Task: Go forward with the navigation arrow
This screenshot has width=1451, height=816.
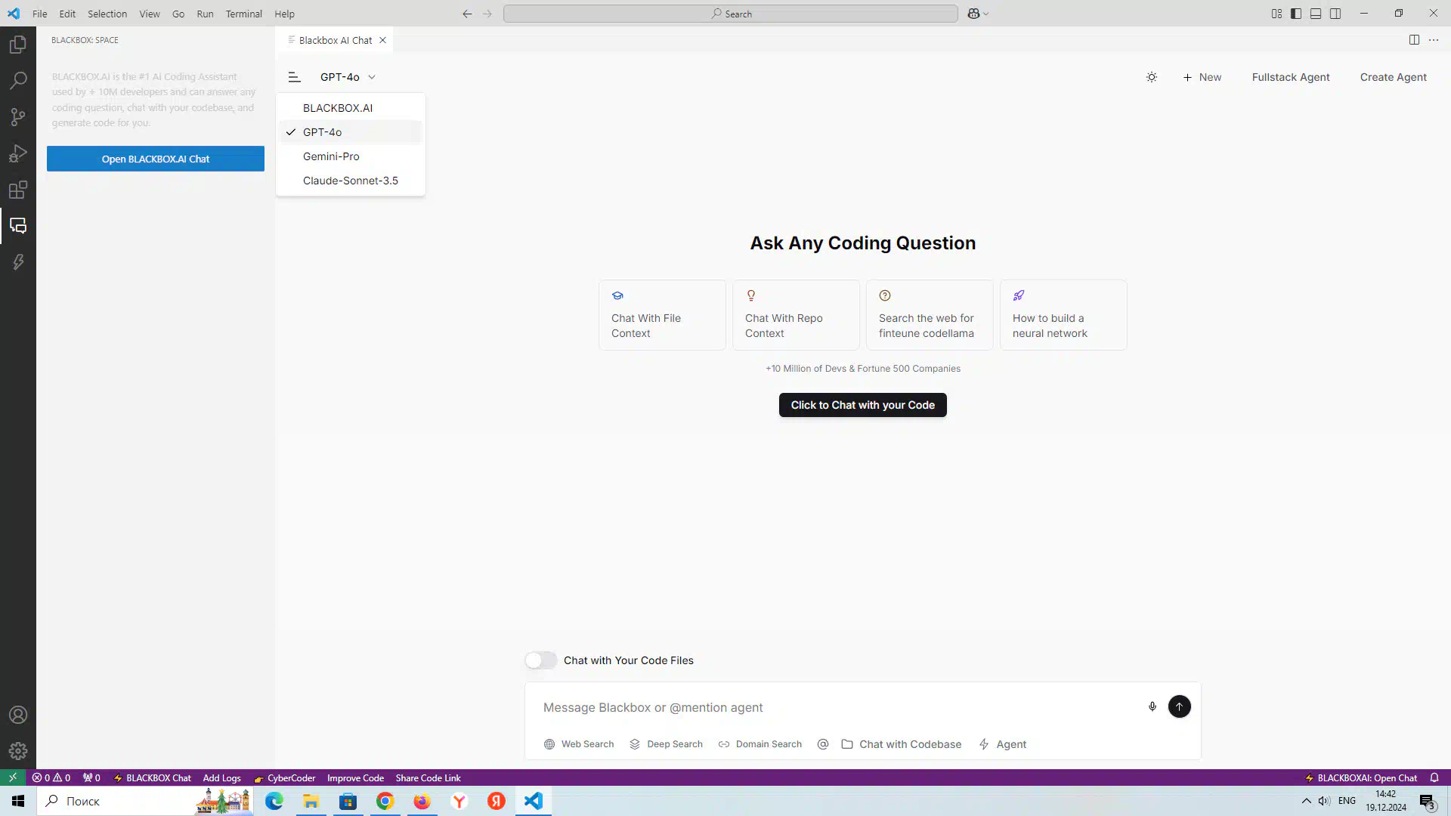Action: tap(487, 14)
